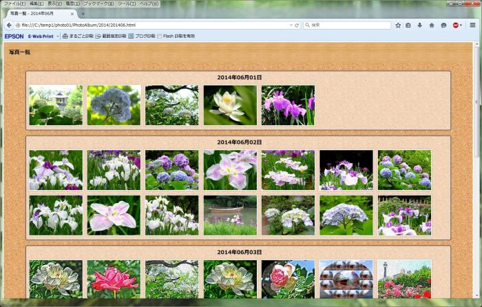The image size is (482, 307).
Task: Go to the home page icon
Action: pos(432,25)
